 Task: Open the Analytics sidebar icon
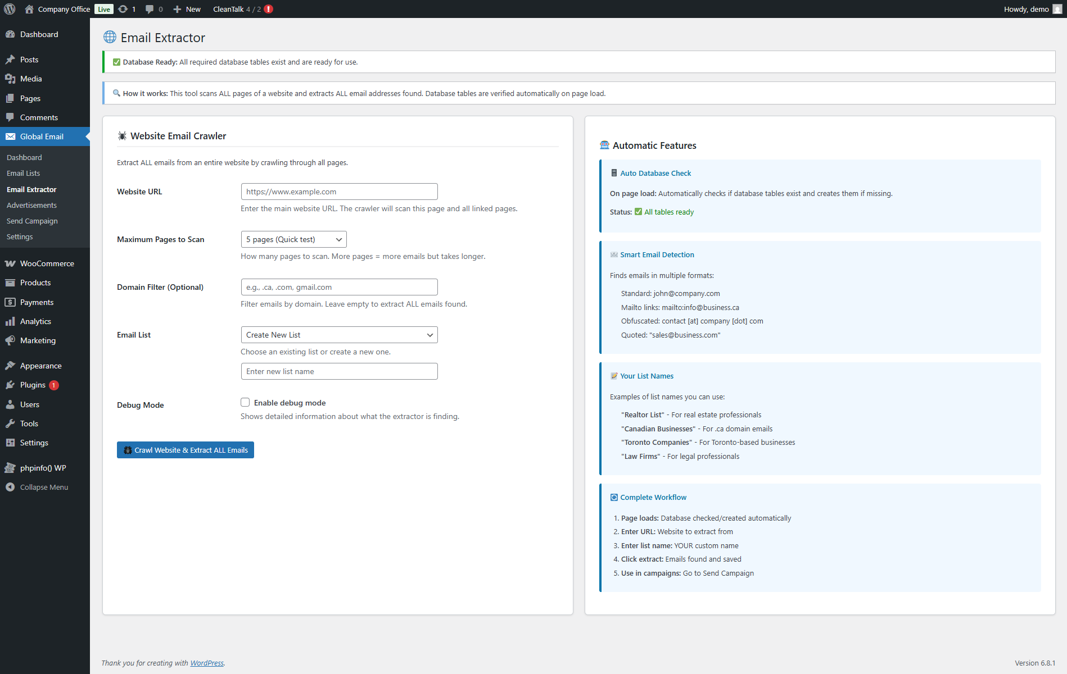(10, 321)
